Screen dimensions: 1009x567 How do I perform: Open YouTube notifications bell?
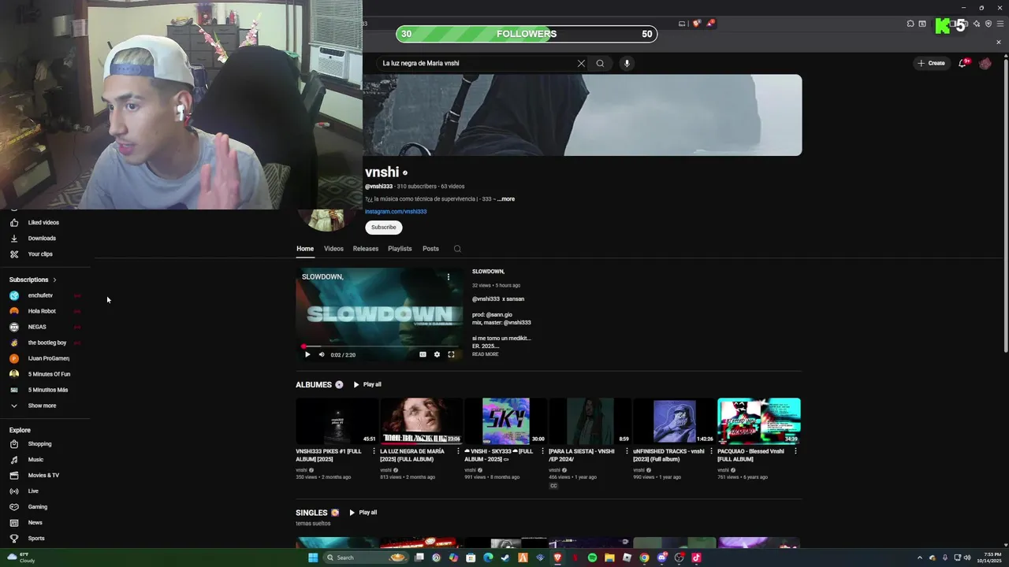pos(962,63)
